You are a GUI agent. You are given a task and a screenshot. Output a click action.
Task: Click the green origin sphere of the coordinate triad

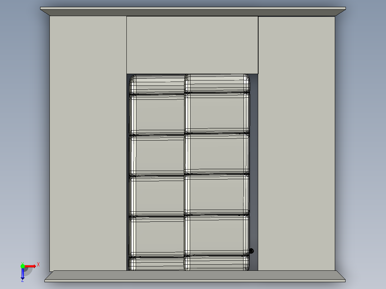click(23, 266)
